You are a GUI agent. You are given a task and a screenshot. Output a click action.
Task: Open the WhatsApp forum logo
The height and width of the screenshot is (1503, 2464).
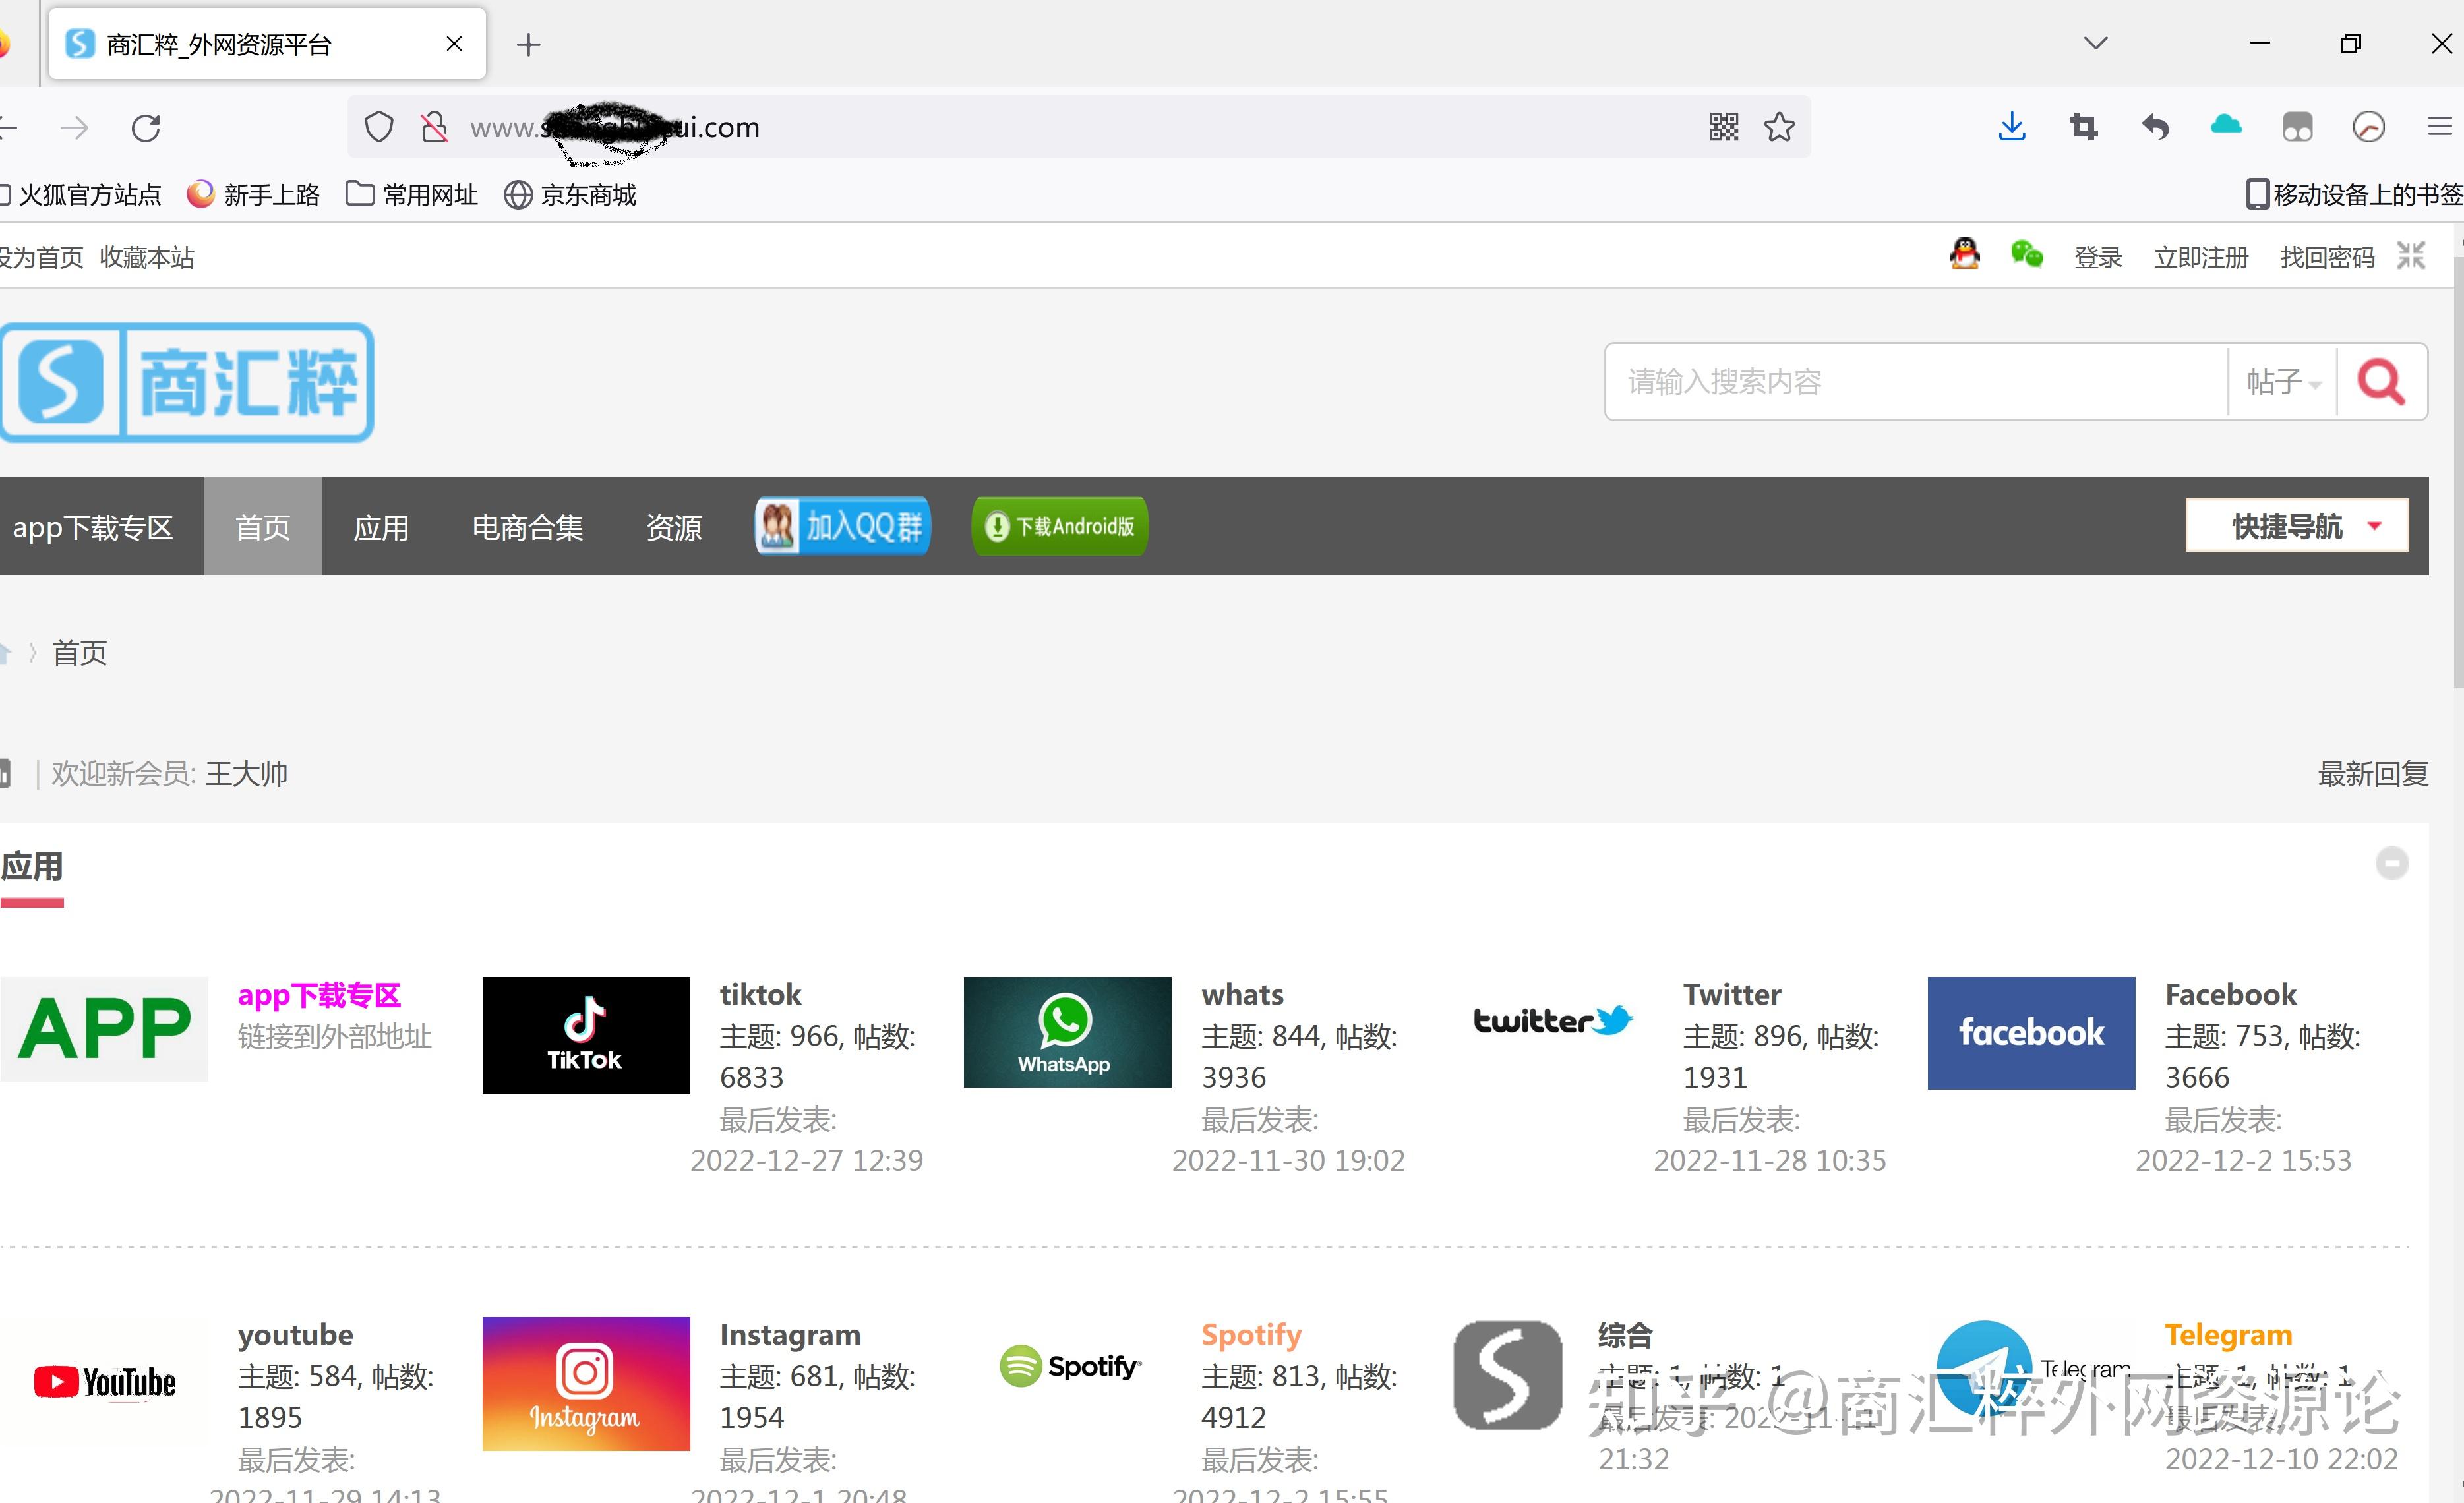click(x=1067, y=1032)
